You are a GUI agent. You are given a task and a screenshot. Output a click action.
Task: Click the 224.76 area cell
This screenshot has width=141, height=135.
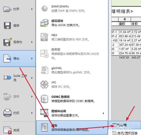coord(125,53)
